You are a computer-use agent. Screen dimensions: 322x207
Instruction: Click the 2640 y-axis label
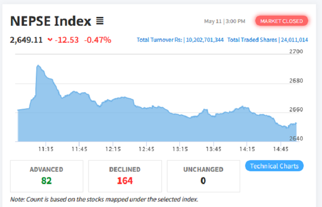point(297,139)
